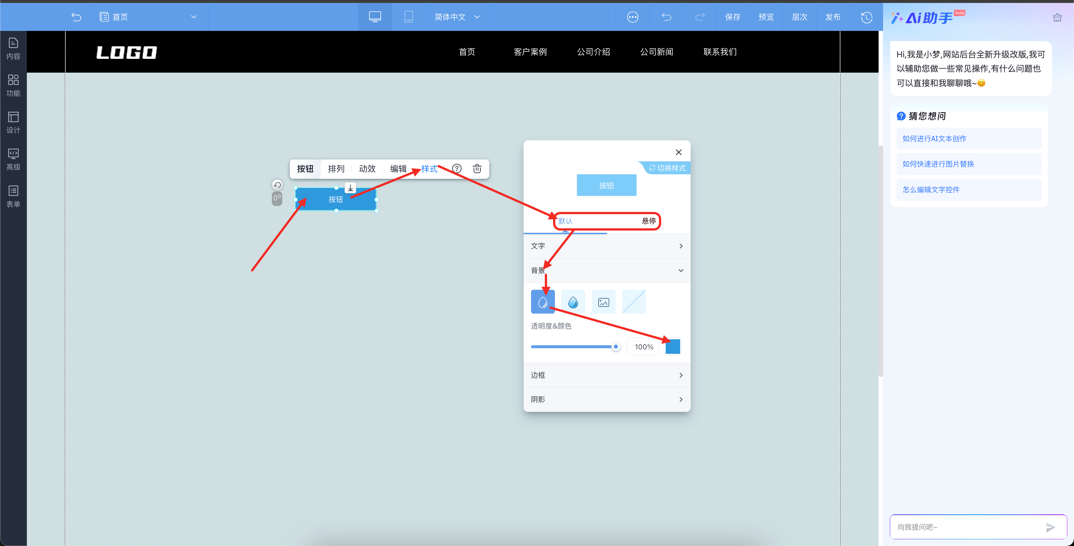Click the 如何进行AI文本创作 suggestion
The width and height of the screenshot is (1074, 546).
pyautogui.click(x=968, y=139)
